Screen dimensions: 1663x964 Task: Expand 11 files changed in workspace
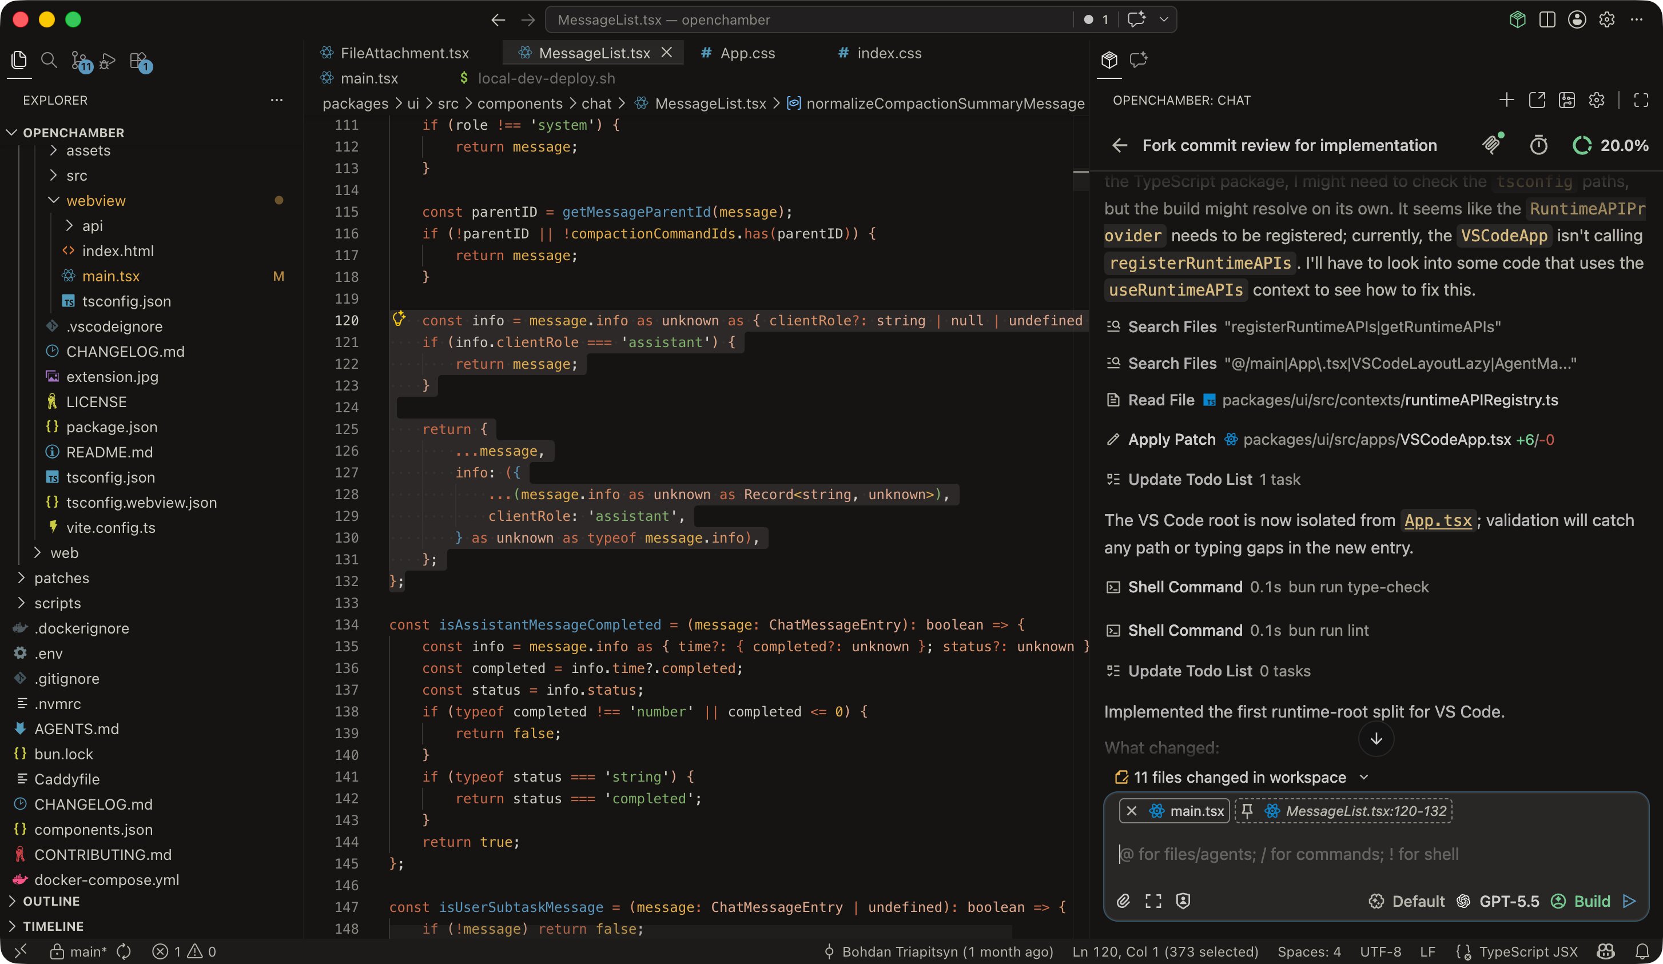pos(1242,777)
